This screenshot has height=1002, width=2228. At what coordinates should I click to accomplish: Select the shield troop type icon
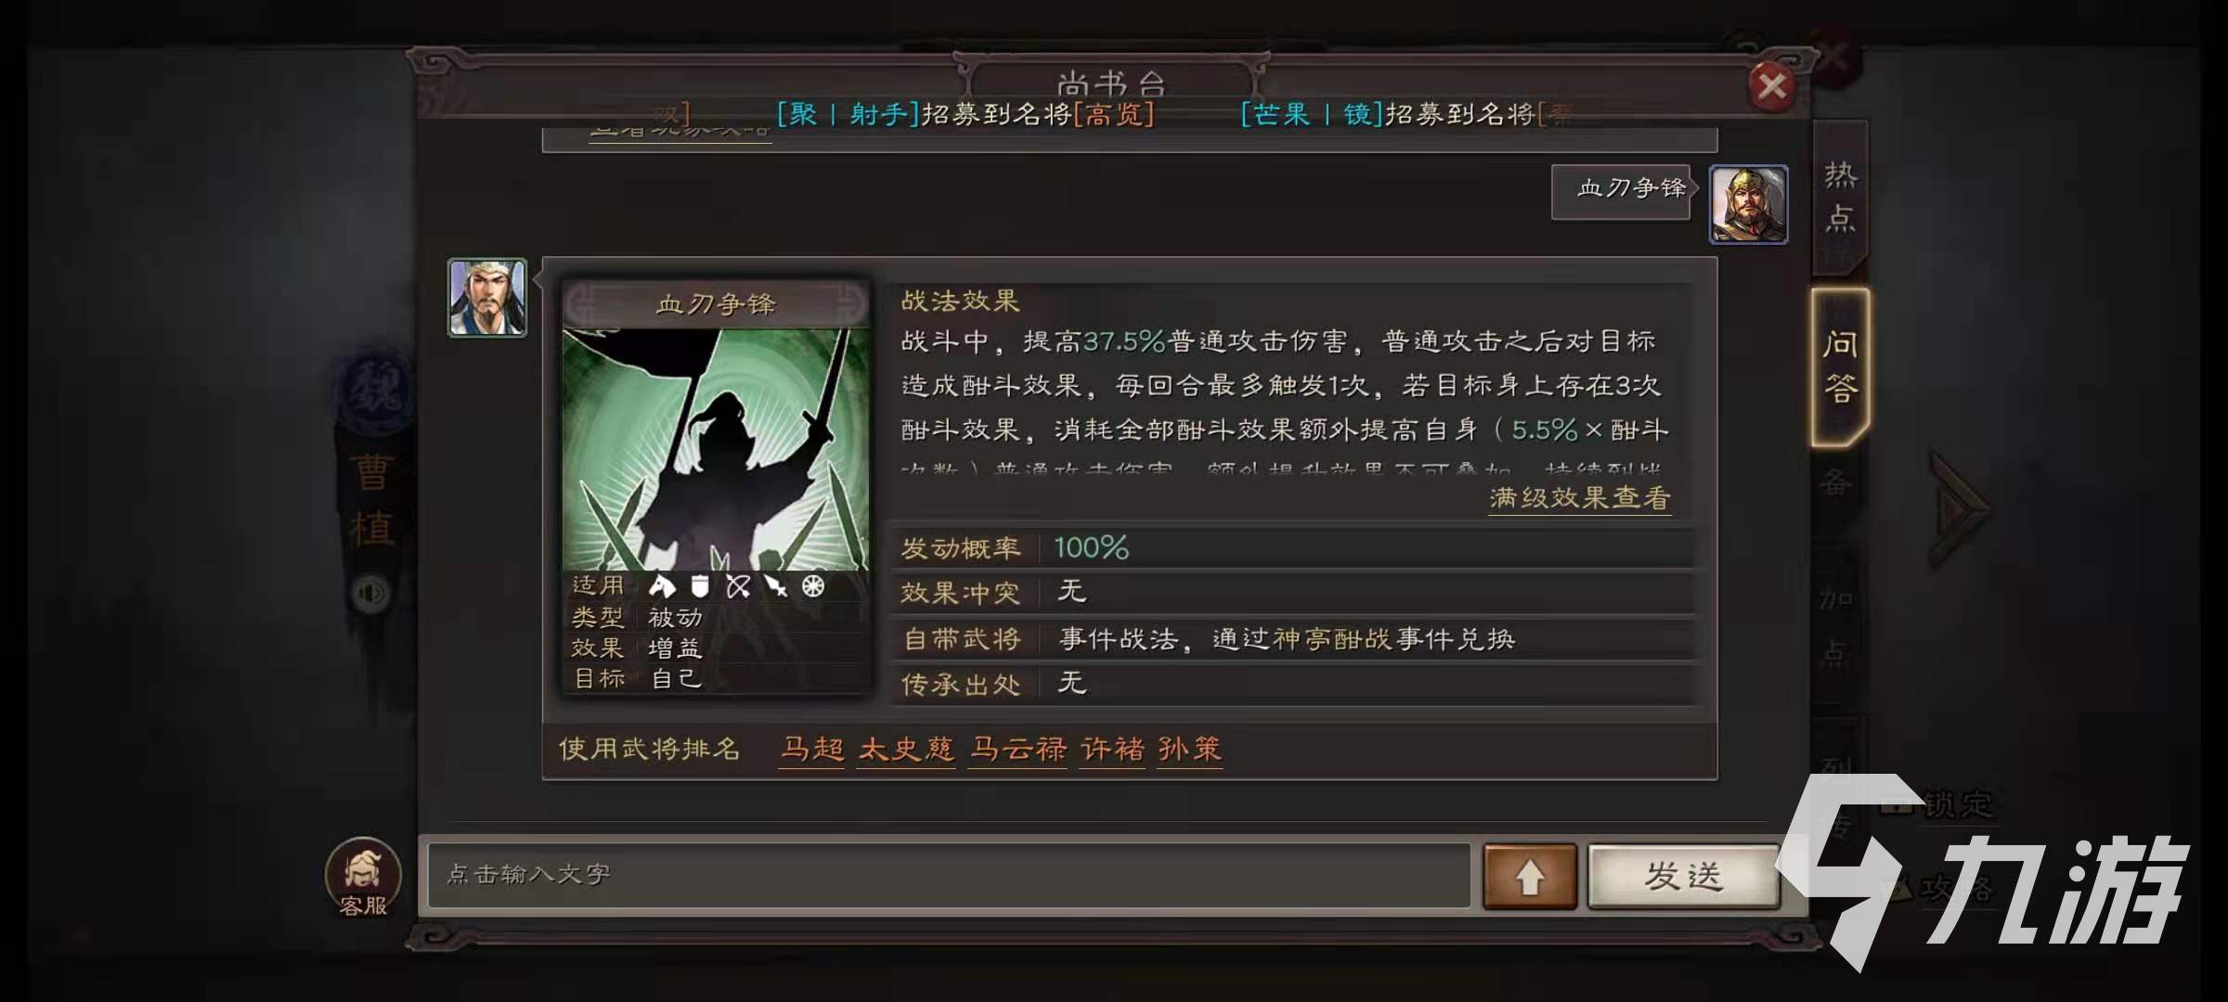pos(700,585)
